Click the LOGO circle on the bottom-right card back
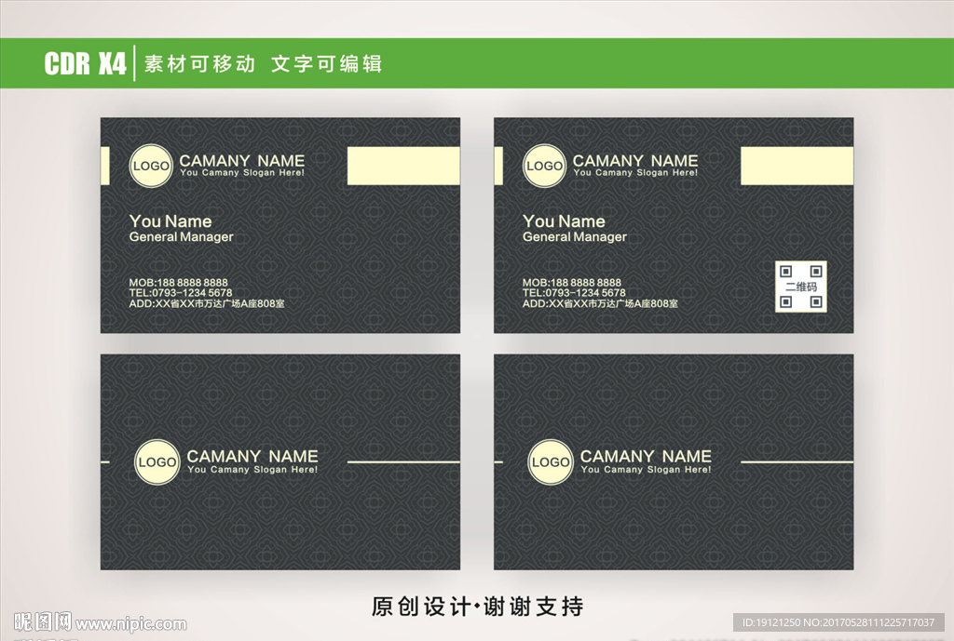 click(550, 462)
